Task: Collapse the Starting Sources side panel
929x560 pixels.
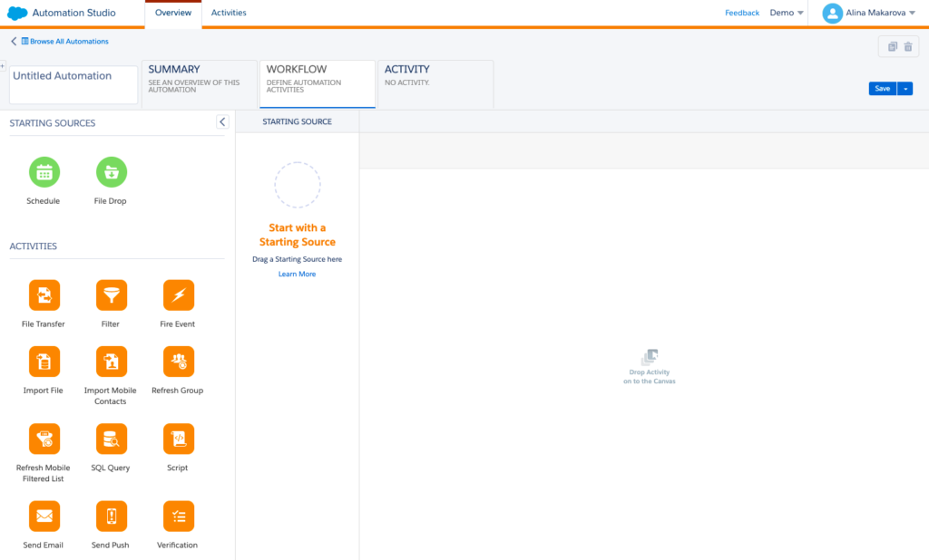Action: [x=222, y=122]
